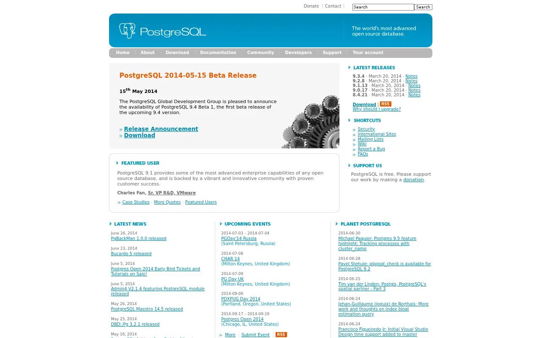Click the Donate link at the top
This screenshot has height=338, width=541.
pos(311,6)
